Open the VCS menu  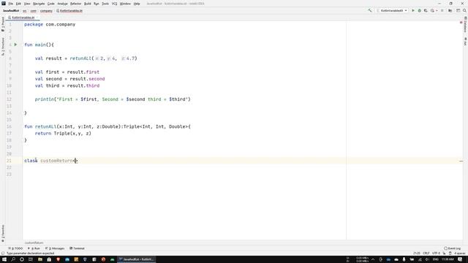[114, 4]
